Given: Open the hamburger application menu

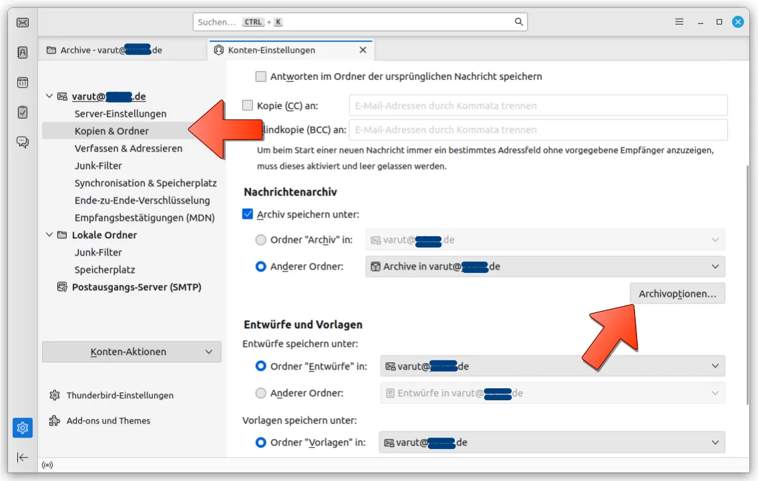Looking at the screenshot, I should pyautogui.click(x=679, y=21).
